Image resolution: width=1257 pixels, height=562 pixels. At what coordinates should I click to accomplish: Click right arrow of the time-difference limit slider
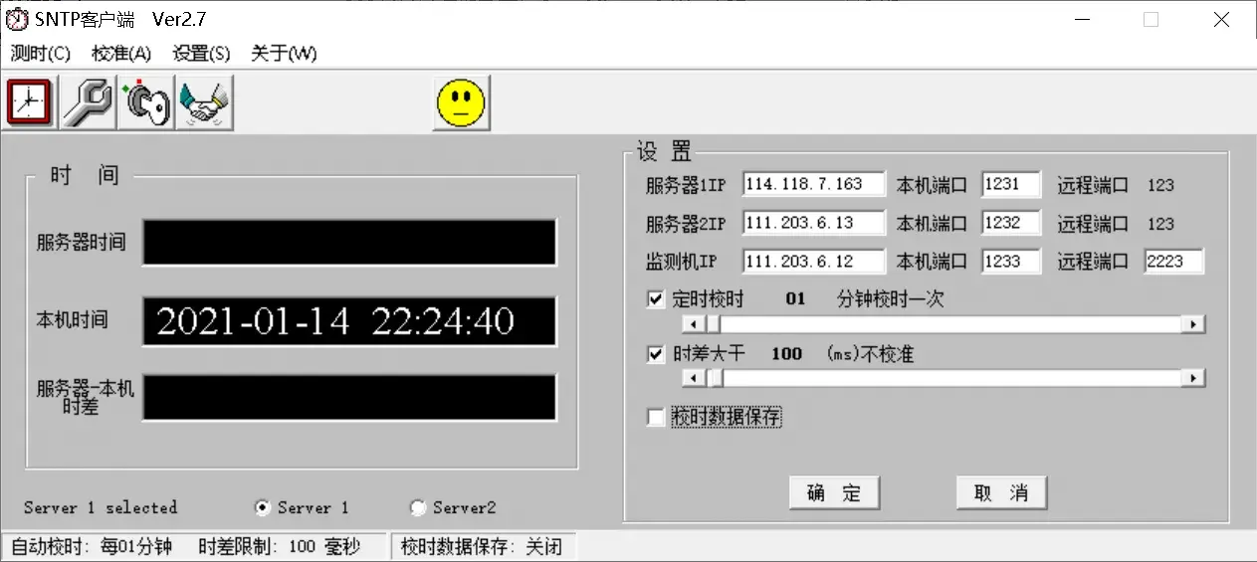tap(1193, 378)
